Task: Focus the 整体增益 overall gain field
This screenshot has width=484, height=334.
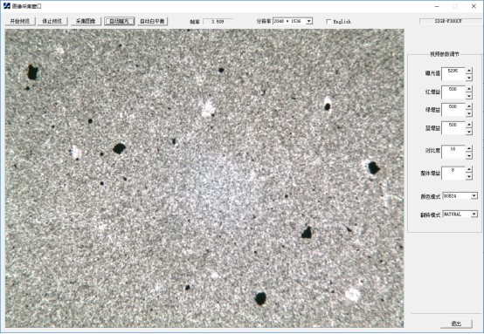Action: [453, 173]
